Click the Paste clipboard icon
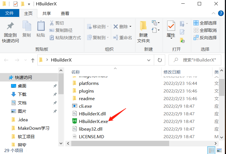The height and width of the screenshot is (154, 226). pos(41,26)
